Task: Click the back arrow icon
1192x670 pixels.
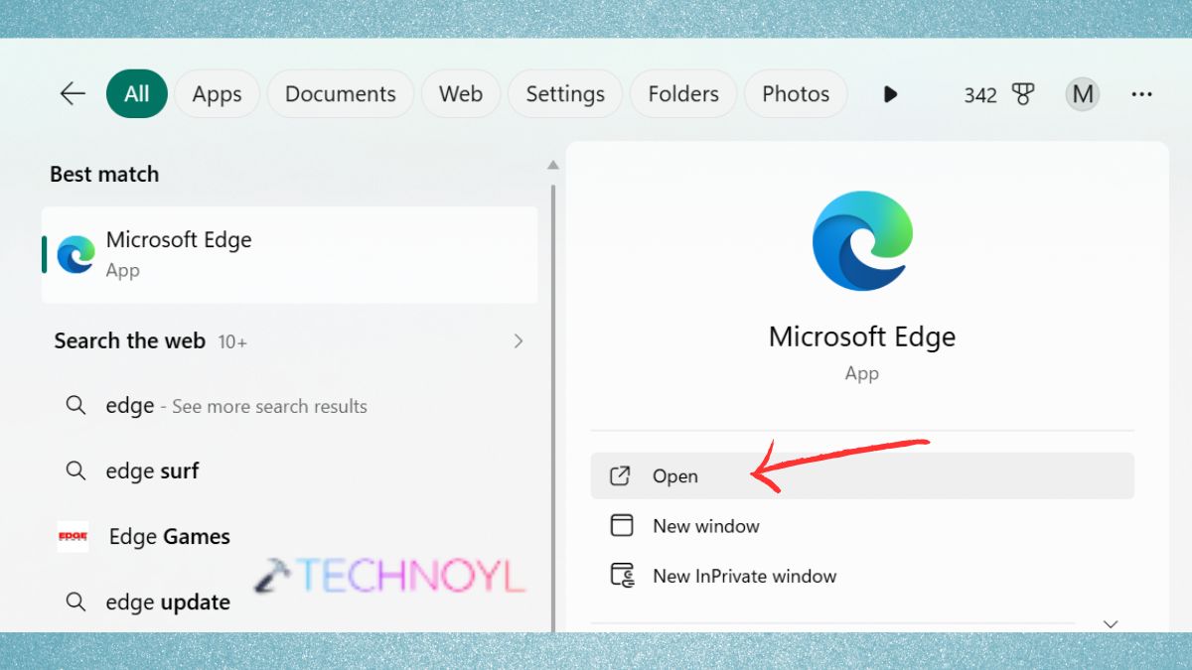Action: (74, 94)
